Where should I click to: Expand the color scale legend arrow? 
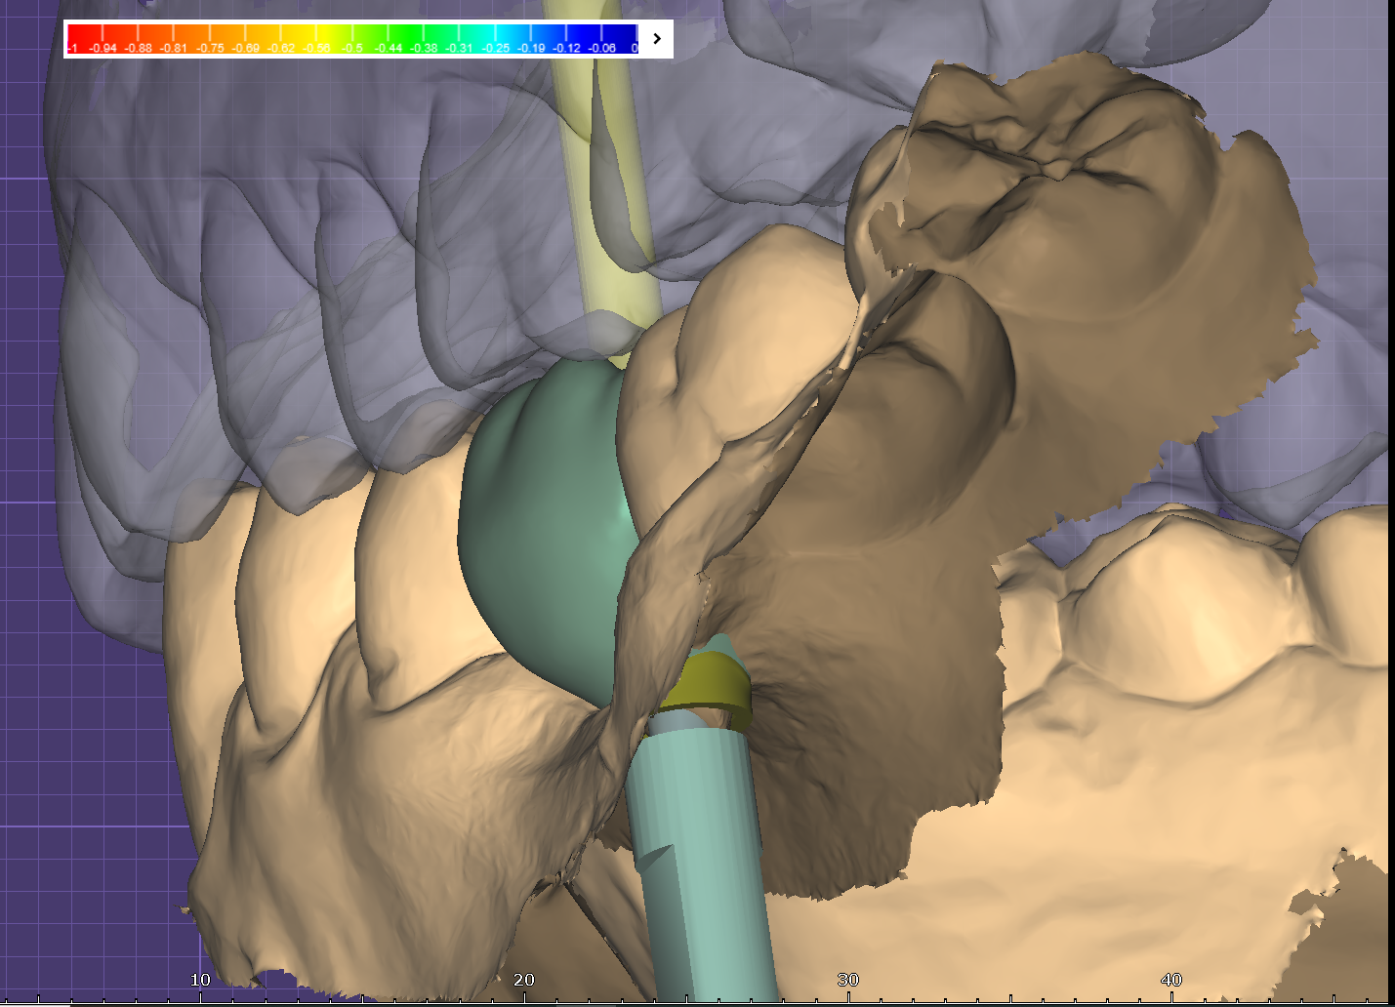click(657, 39)
